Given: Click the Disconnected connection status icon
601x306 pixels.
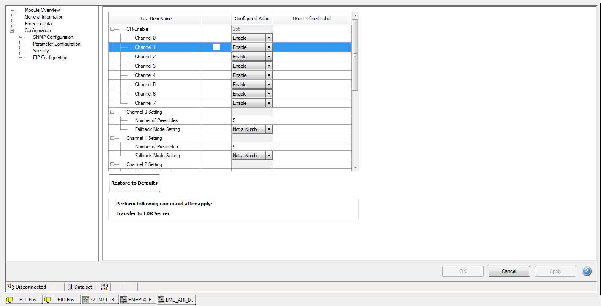Looking at the screenshot, I should click(11, 287).
